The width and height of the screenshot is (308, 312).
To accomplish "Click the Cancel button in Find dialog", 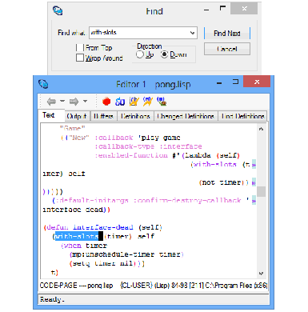I will (x=227, y=49).
